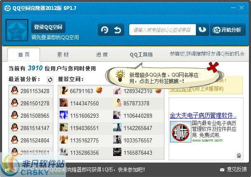Open the QQ工具箱 tab
This screenshot has width=251, height=177.
tap(141, 55)
